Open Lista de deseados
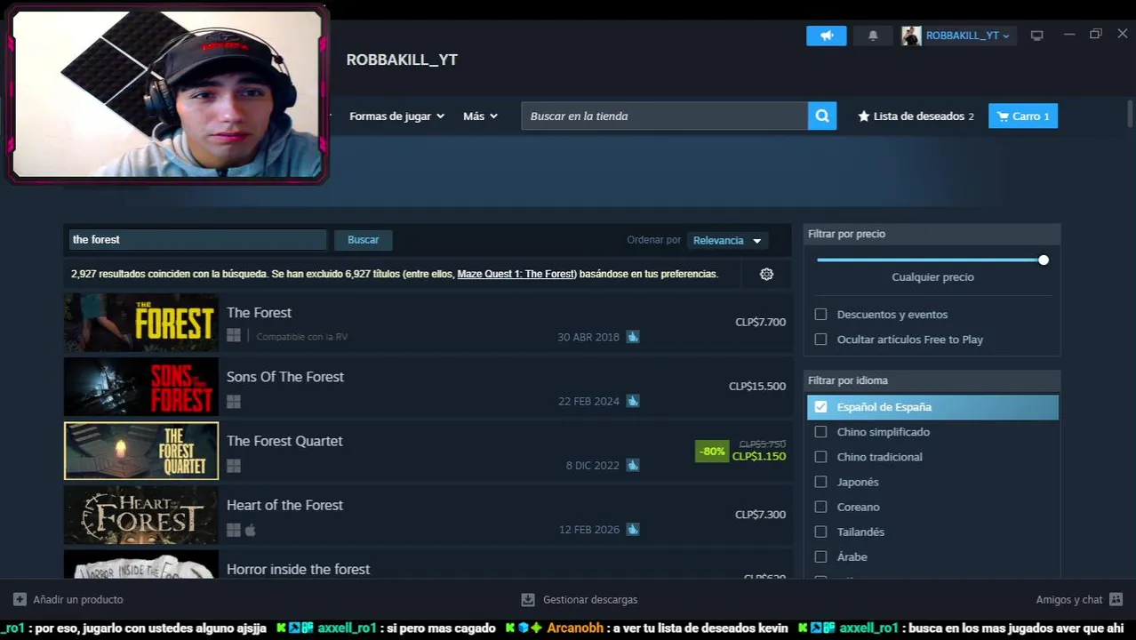 tap(916, 116)
